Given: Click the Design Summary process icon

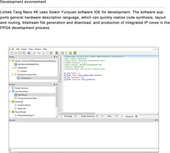Looking at the screenshot, I should tap(13, 88).
